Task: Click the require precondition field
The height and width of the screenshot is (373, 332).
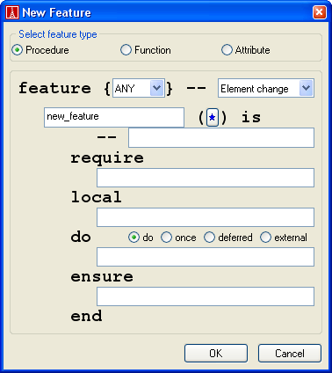Action: pyautogui.click(x=206, y=178)
